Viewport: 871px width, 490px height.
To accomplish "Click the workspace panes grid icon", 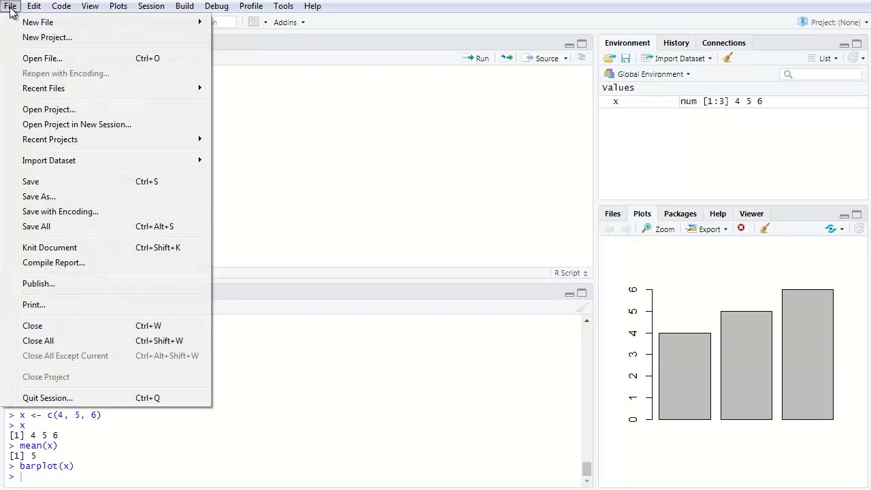I will (x=253, y=22).
